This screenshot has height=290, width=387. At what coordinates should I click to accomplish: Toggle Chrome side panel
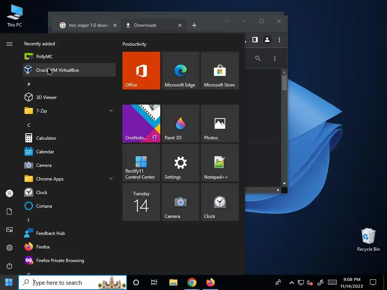[x=255, y=40]
